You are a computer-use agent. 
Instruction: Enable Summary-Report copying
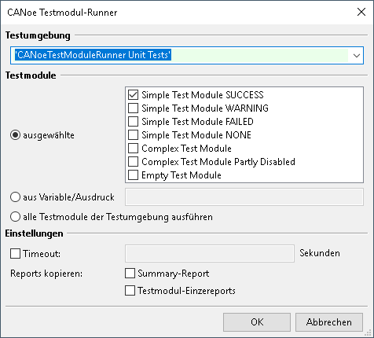pos(130,273)
